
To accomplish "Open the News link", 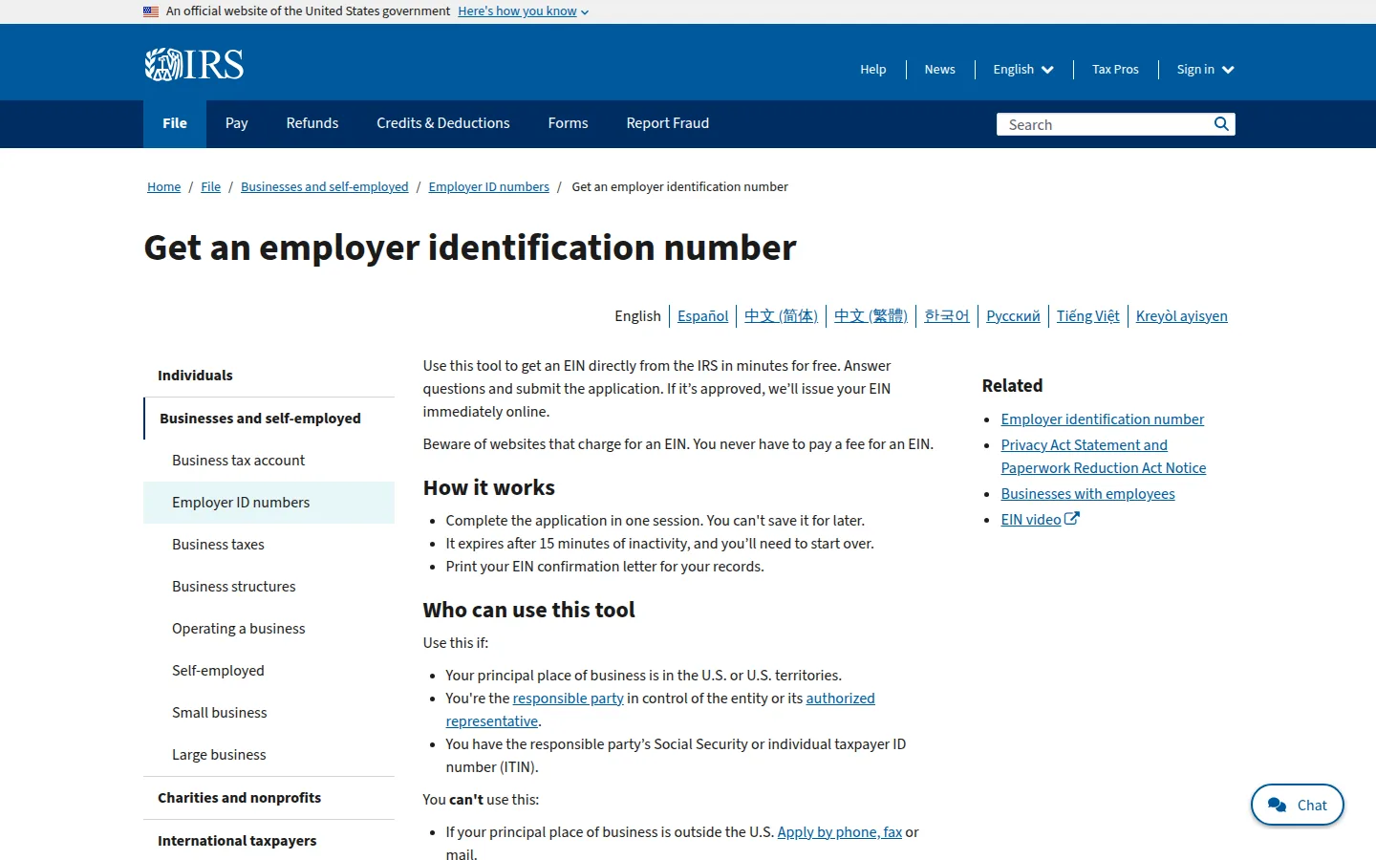I will [940, 69].
